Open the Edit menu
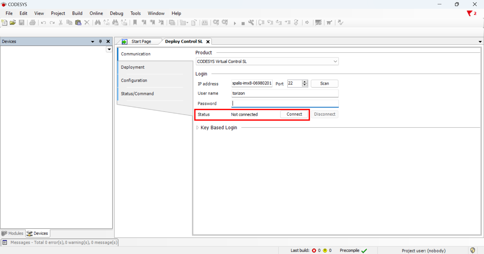Image resolution: width=484 pixels, height=254 pixels. (x=23, y=13)
